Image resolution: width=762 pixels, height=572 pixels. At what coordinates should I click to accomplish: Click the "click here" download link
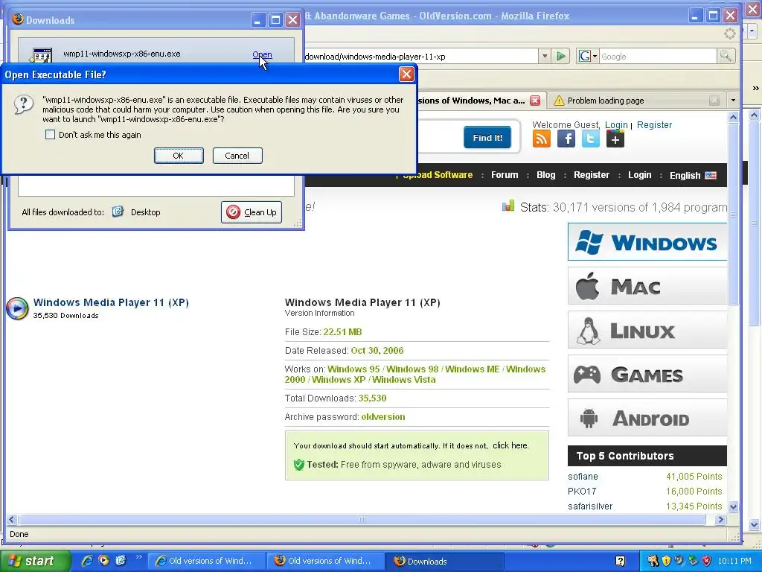(510, 445)
